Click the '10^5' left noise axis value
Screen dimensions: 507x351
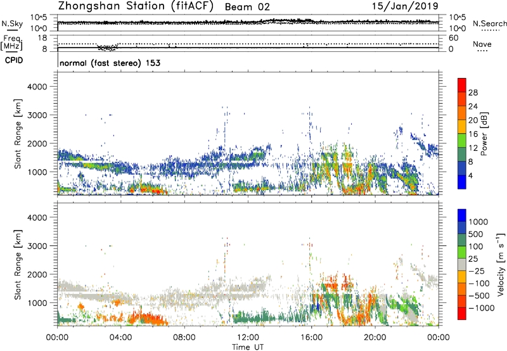tap(39, 17)
